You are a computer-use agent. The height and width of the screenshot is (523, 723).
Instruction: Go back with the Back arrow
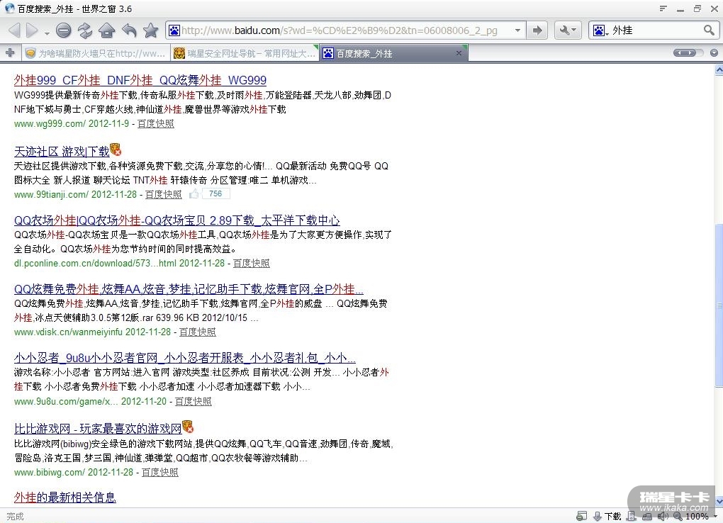(x=15, y=30)
